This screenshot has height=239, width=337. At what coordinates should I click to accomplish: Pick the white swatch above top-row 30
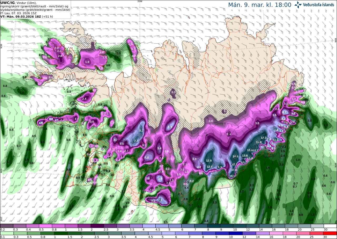point(330,226)
